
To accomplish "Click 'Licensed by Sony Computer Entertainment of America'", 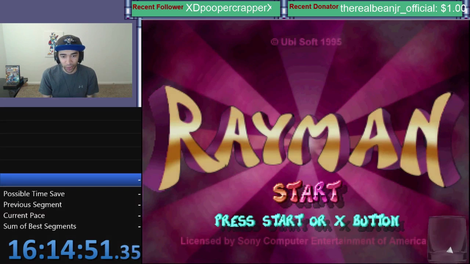I will pyautogui.click(x=303, y=241).
